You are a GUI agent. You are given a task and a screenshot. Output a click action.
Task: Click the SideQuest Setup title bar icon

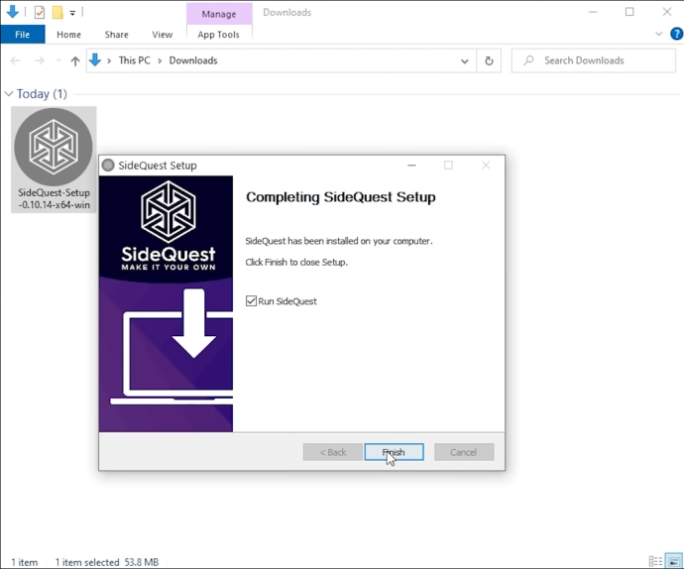click(108, 165)
